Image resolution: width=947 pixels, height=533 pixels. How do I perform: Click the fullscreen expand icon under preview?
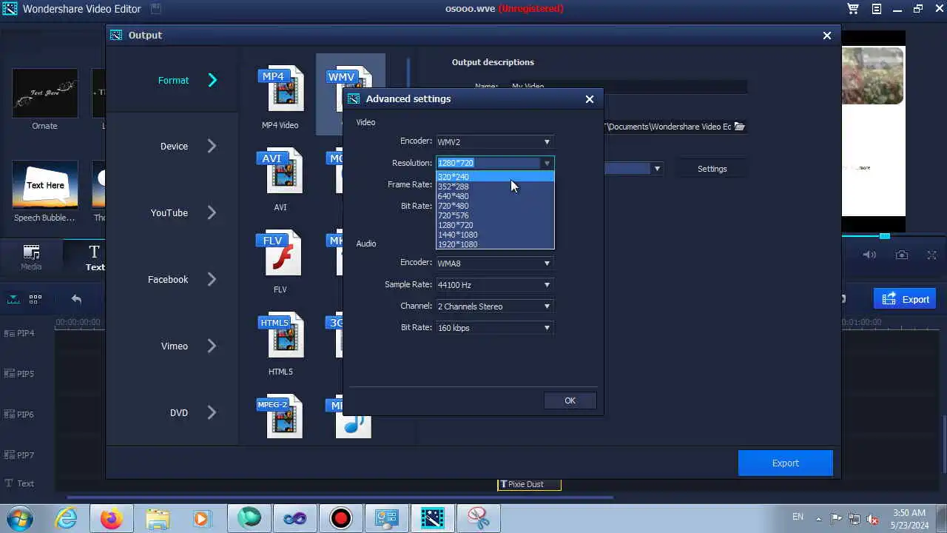coord(932,255)
